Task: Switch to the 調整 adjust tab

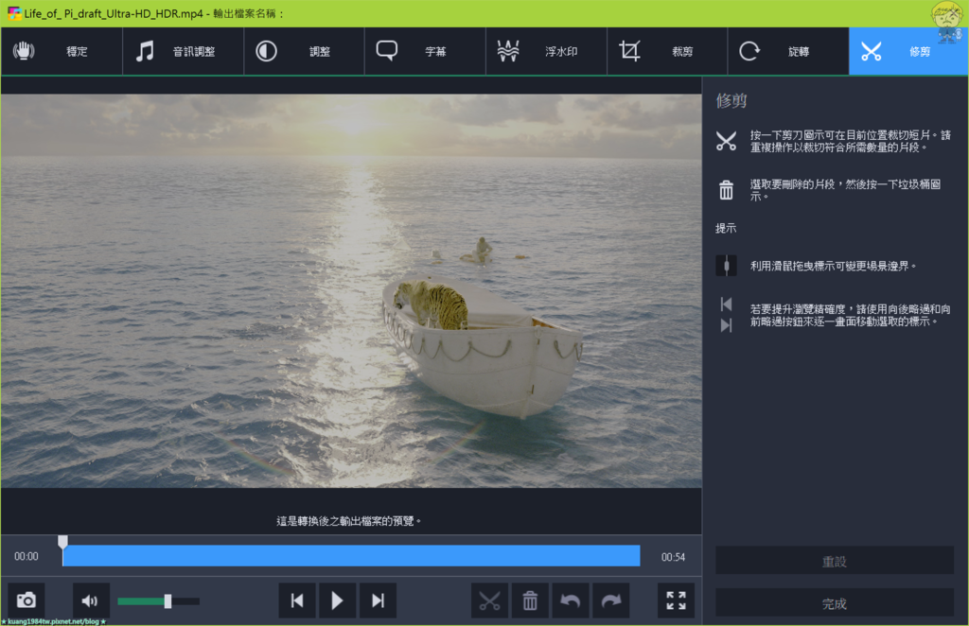Action: [x=304, y=51]
